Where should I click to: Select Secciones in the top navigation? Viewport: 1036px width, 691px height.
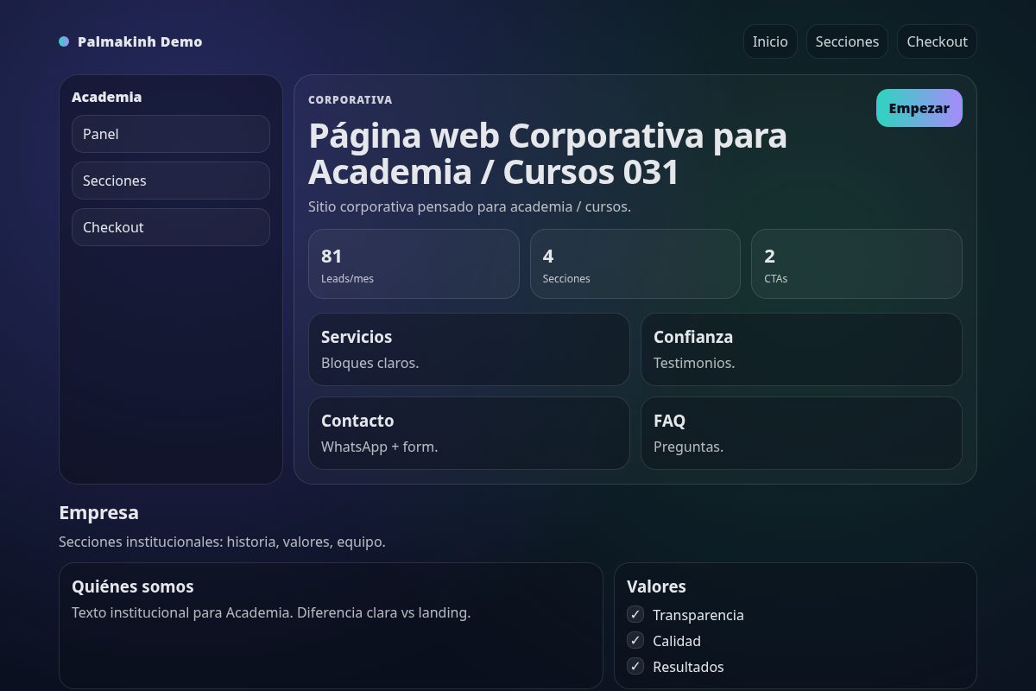coord(847,41)
